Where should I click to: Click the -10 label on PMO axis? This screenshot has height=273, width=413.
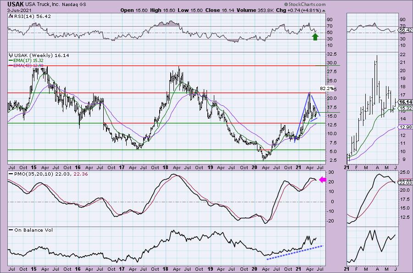331,211
